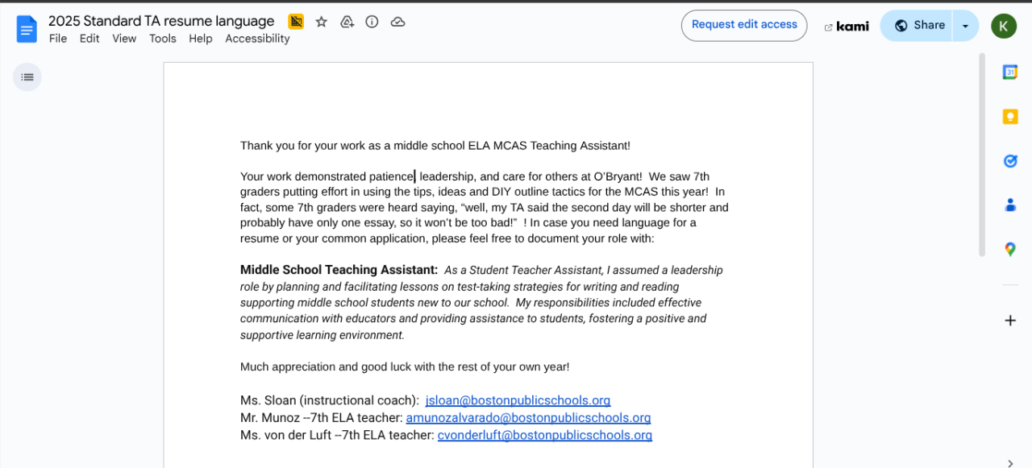Open Google Calendar in side panel
Screen dimensions: 1032x468
pos(1009,72)
